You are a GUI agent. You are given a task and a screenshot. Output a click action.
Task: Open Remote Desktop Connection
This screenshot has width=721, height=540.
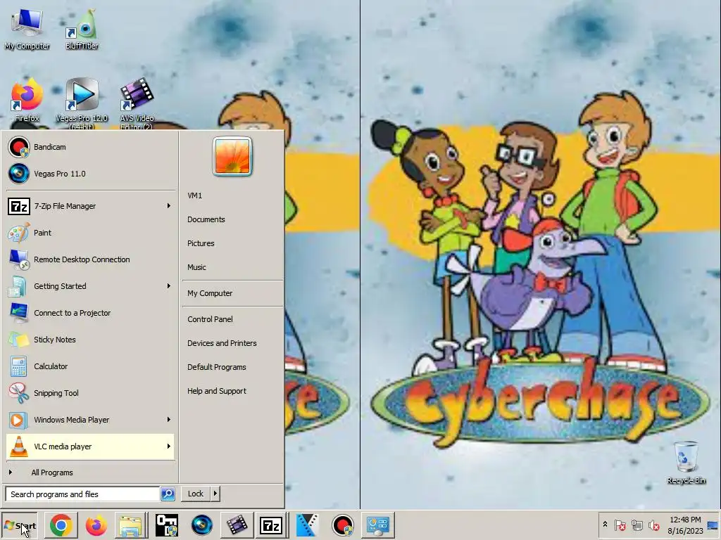[90, 259]
